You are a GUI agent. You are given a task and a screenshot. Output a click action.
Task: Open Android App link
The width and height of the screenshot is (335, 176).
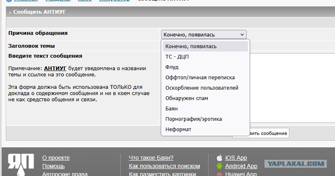pyautogui.click(x=241, y=166)
